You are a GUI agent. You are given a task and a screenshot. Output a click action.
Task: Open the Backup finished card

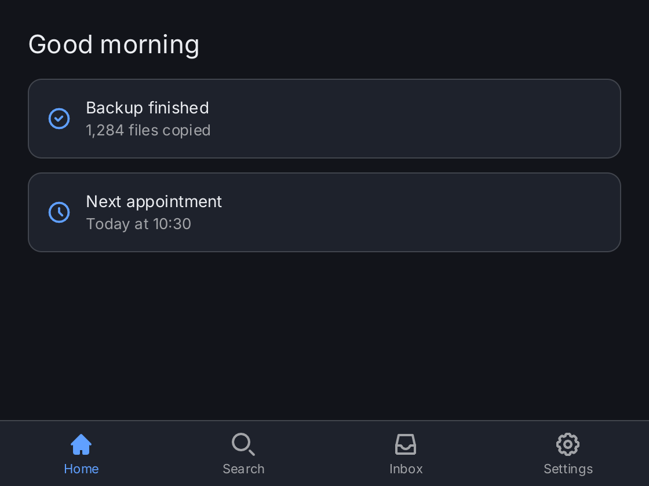pos(324,119)
